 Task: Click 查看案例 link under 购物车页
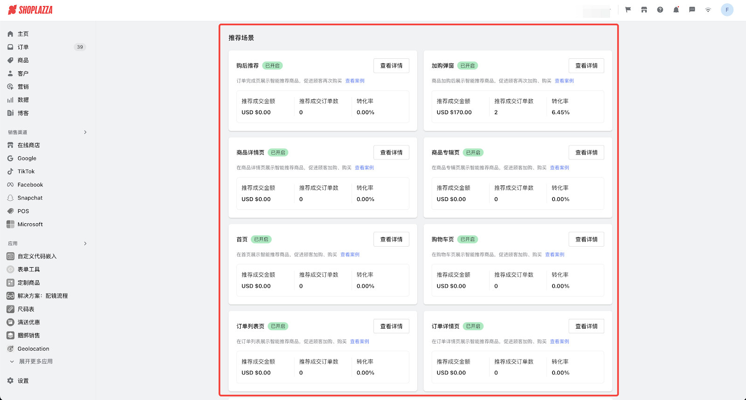[554, 255]
